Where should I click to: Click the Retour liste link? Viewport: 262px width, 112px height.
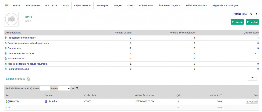239,14
